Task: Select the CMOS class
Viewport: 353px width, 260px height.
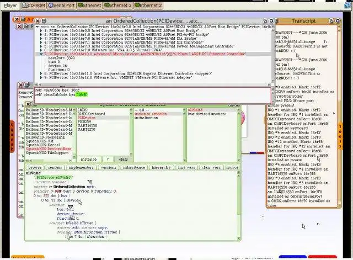Action: click(82, 110)
